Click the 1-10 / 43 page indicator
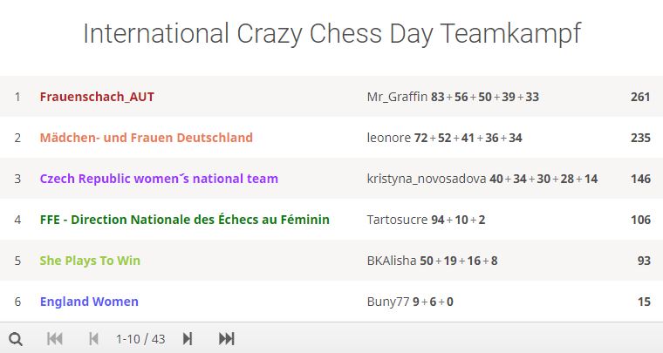This screenshot has width=663, height=353. (x=140, y=339)
